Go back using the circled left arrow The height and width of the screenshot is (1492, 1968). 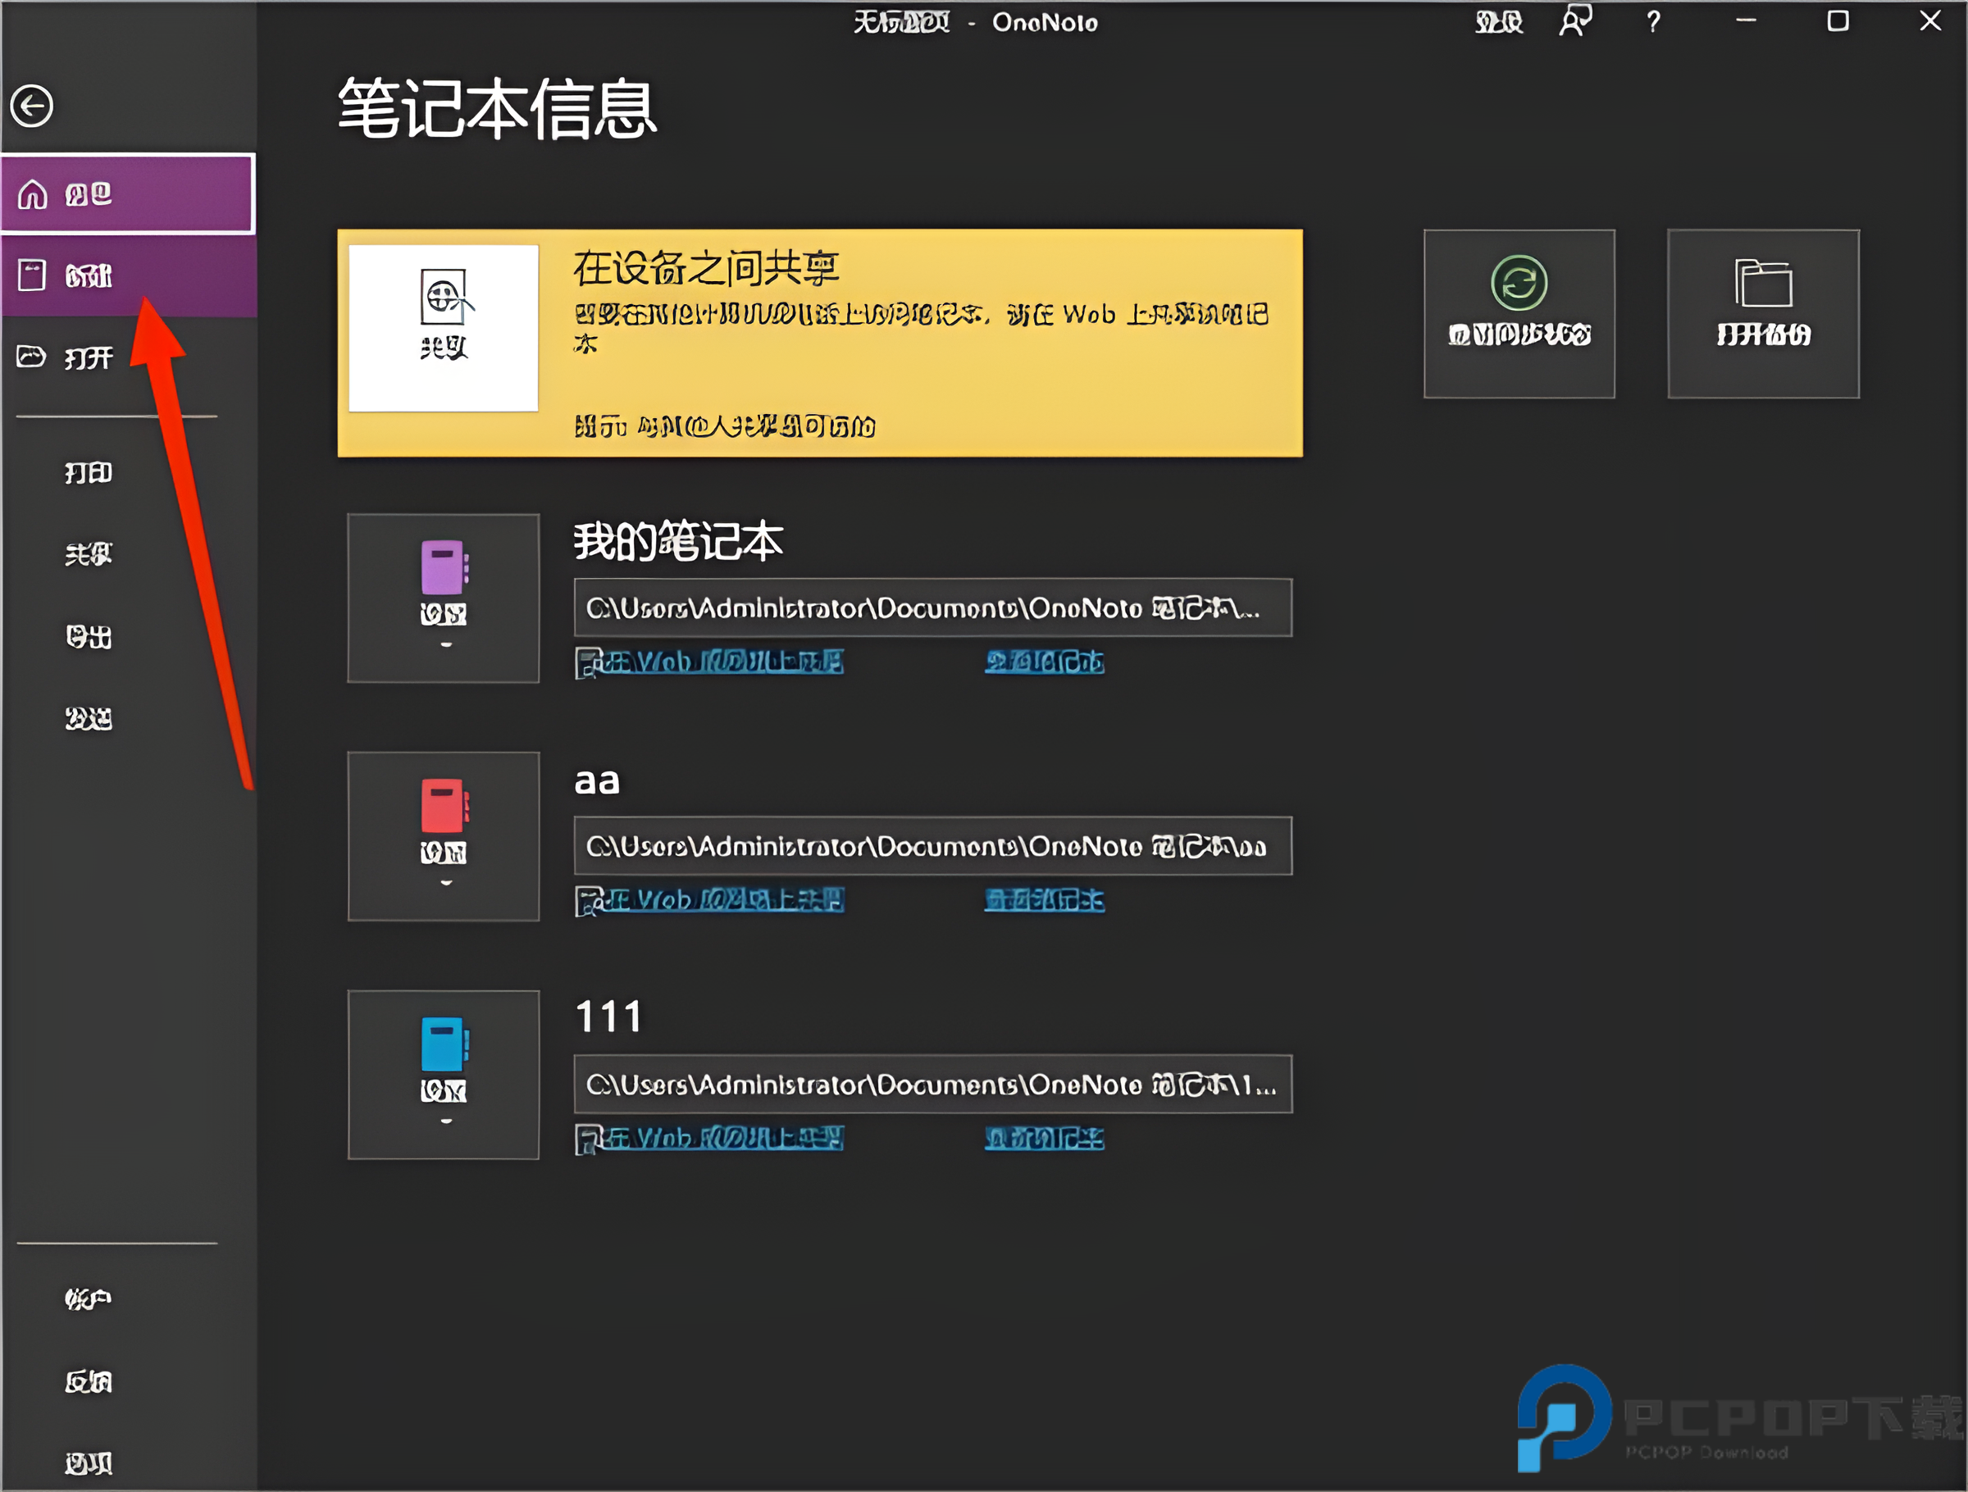point(32,107)
